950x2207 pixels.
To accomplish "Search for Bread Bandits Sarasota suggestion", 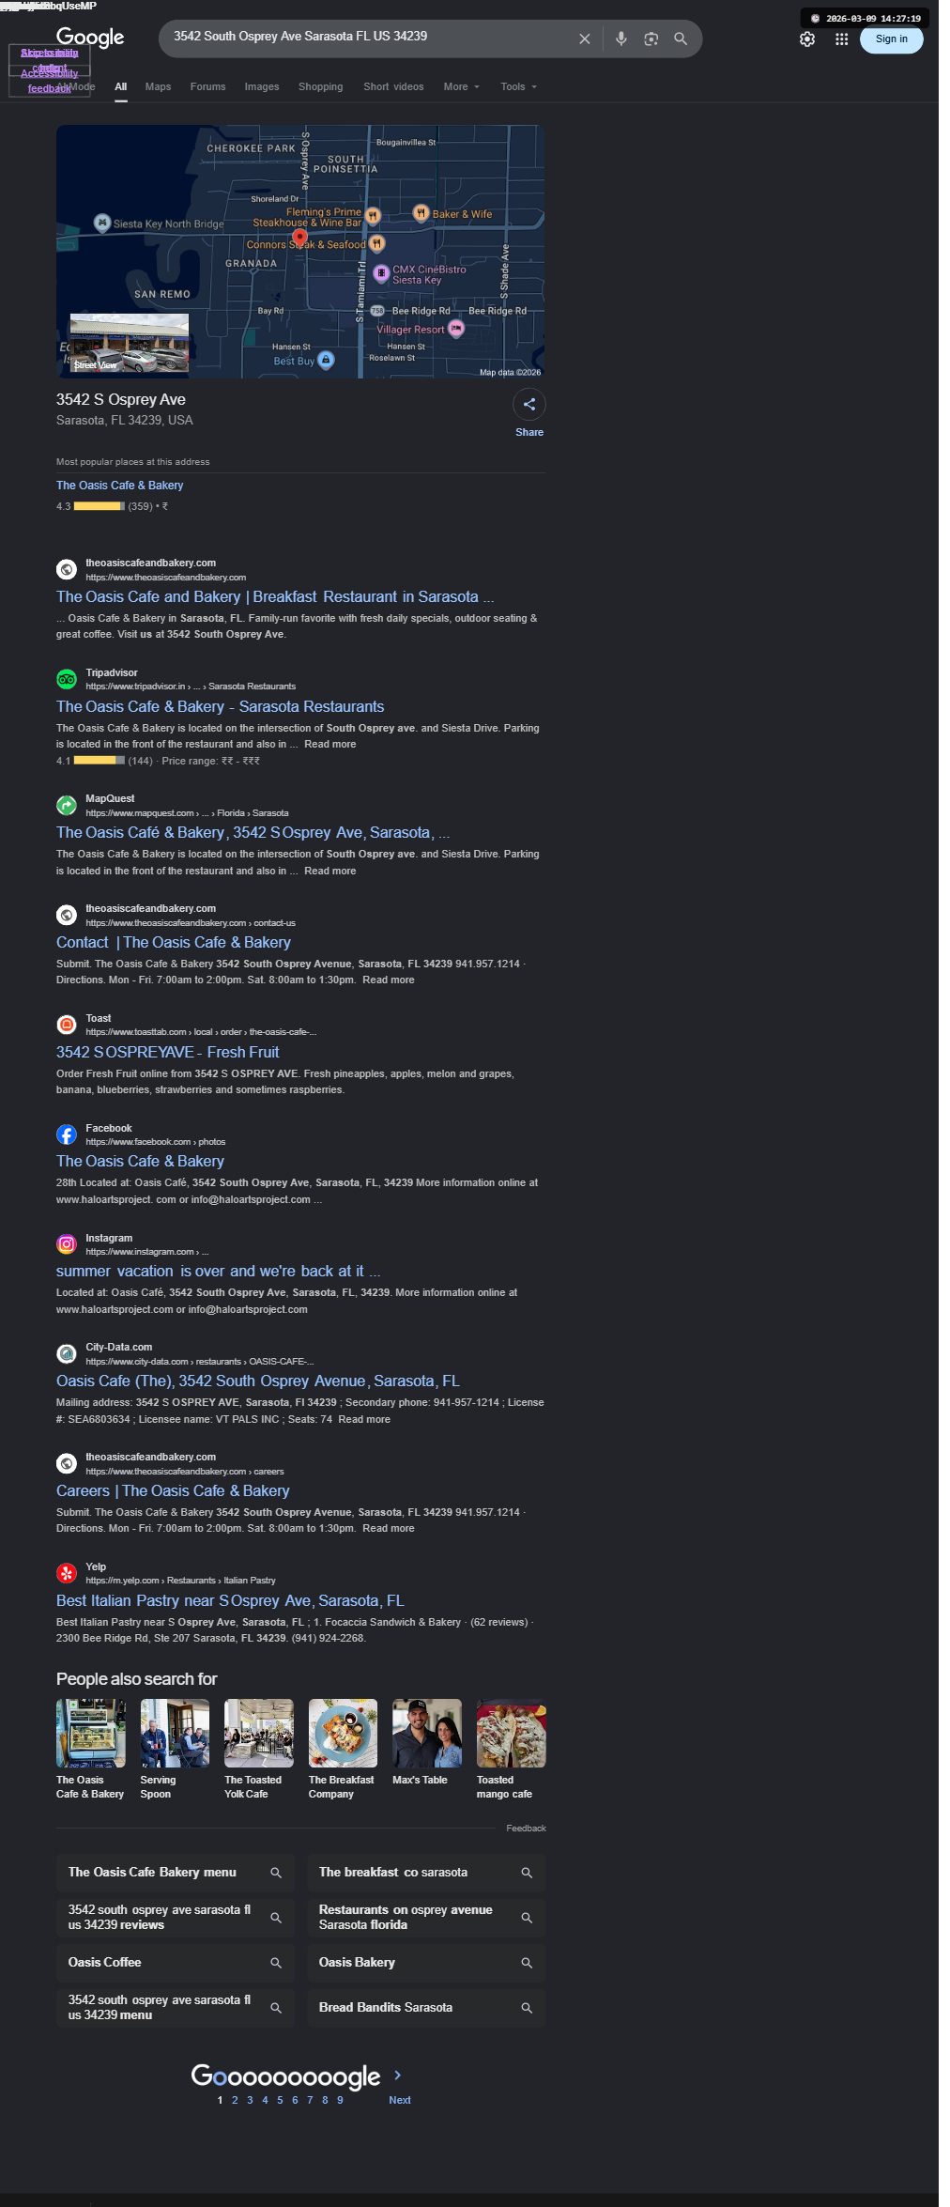I will (x=426, y=2007).
